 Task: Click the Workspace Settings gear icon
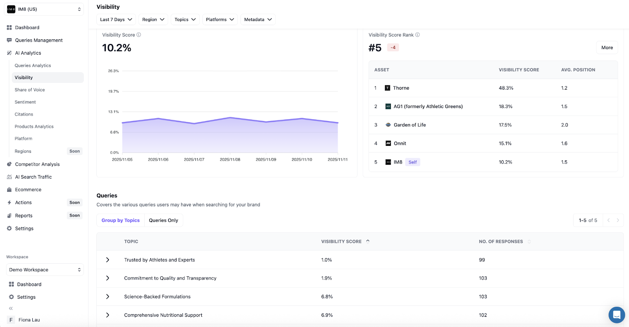click(x=11, y=297)
